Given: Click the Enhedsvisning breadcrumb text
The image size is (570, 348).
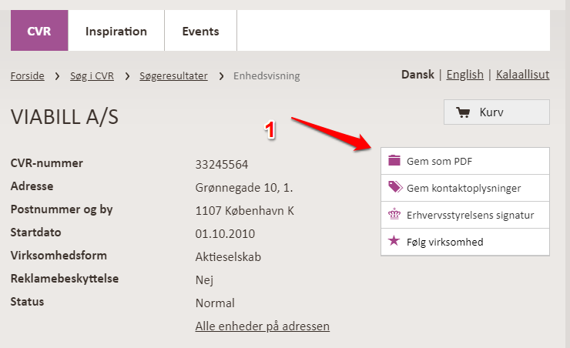Looking at the screenshot, I should [x=267, y=76].
